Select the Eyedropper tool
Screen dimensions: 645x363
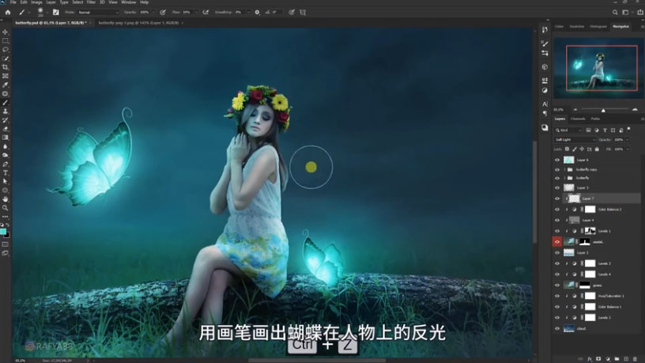pyautogui.click(x=6, y=85)
